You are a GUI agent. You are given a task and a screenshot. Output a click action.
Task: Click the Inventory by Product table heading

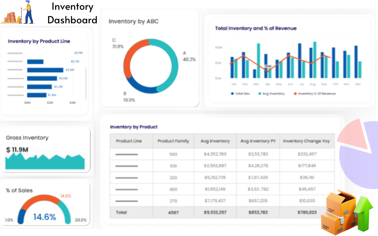click(x=134, y=127)
